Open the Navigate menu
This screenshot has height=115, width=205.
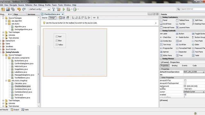tap(13, 5)
